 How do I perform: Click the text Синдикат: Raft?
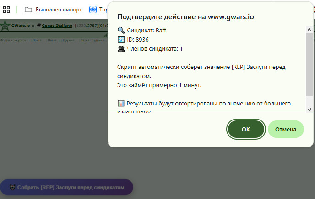[x=147, y=31]
